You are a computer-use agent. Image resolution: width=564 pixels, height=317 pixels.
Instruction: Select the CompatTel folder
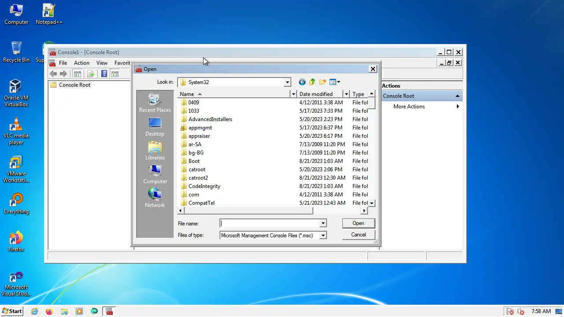(x=201, y=203)
